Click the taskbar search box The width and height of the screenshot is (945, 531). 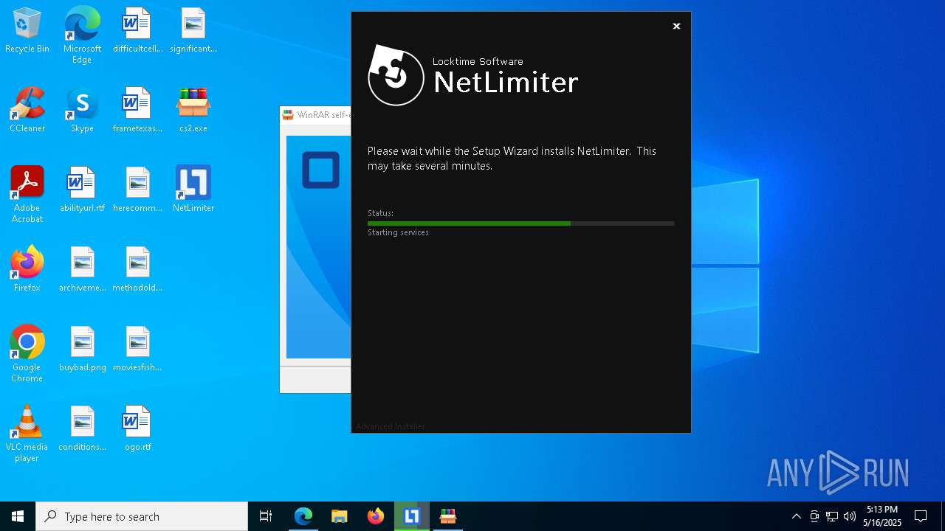tap(142, 516)
